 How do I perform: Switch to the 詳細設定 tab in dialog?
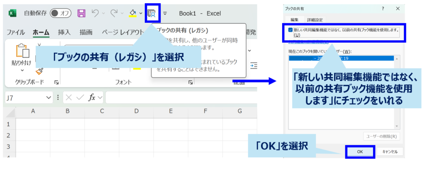315,20
